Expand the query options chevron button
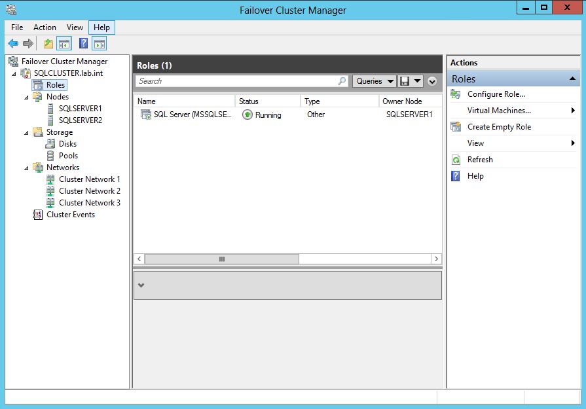The height and width of the screenshot is (409, 586). pos(432,81)
